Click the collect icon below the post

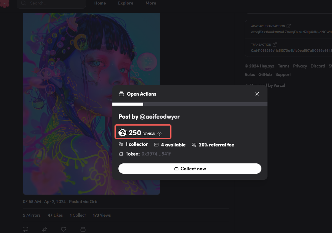tap(83, 229)
